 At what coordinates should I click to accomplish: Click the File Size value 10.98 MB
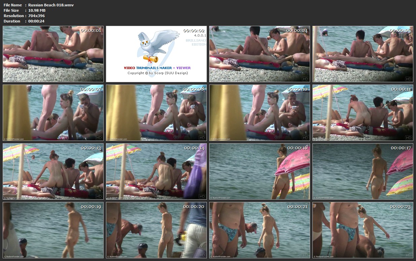point(37,10)
